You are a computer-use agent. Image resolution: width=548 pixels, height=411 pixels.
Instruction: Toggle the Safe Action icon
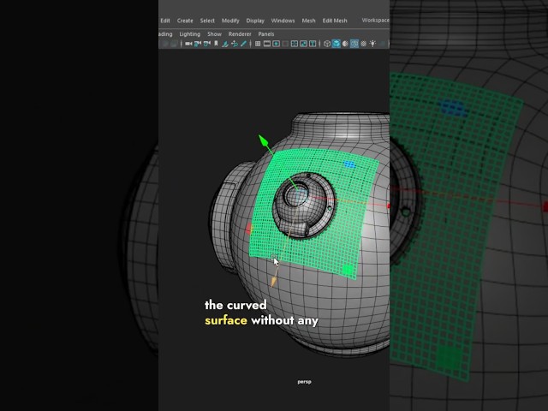pos(303,44)
